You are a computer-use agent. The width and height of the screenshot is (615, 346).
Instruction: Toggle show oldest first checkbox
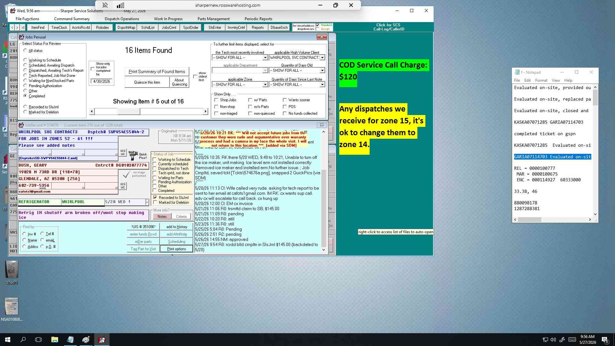195,77
